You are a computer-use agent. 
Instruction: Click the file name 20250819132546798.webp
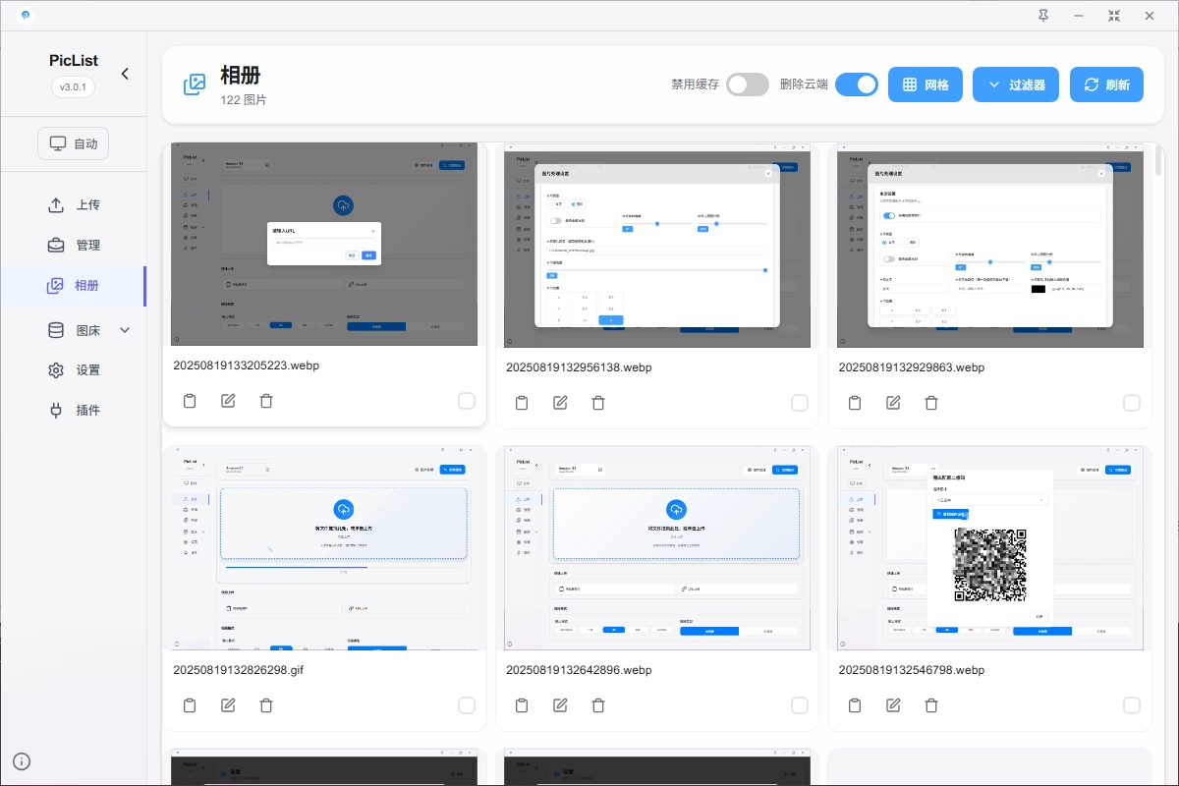click(912, 670)
